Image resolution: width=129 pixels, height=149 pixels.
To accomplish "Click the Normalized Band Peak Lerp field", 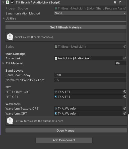I will 90,80.
